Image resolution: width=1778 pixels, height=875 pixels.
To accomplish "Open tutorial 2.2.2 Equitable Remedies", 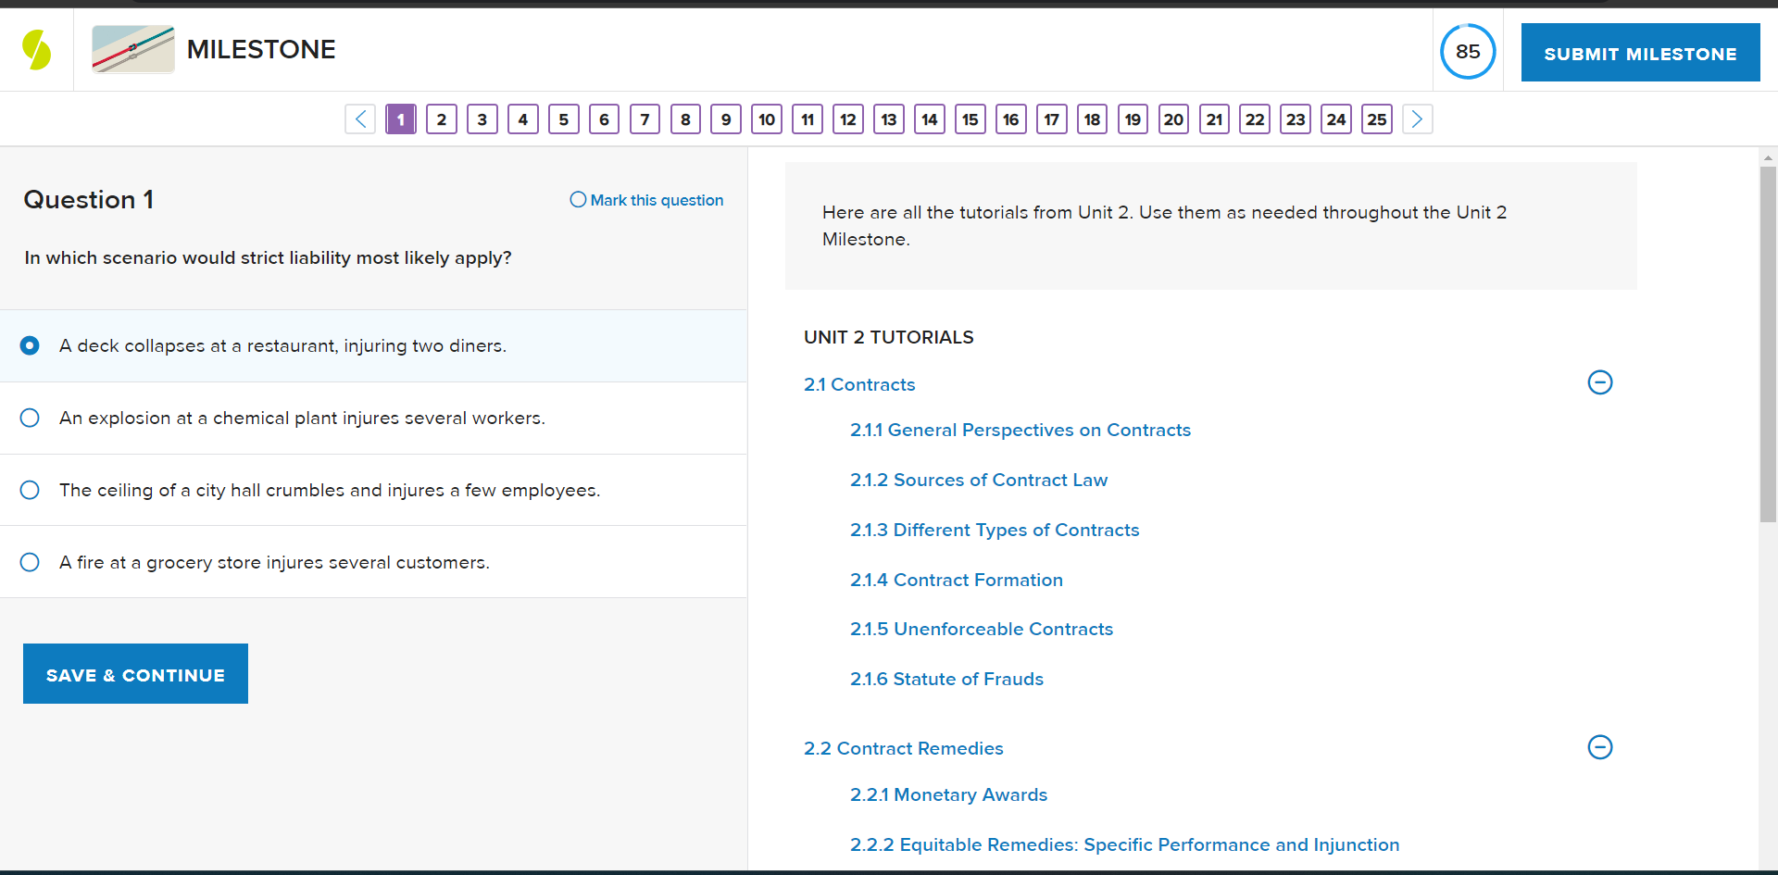I will [x=1124, y=844].
